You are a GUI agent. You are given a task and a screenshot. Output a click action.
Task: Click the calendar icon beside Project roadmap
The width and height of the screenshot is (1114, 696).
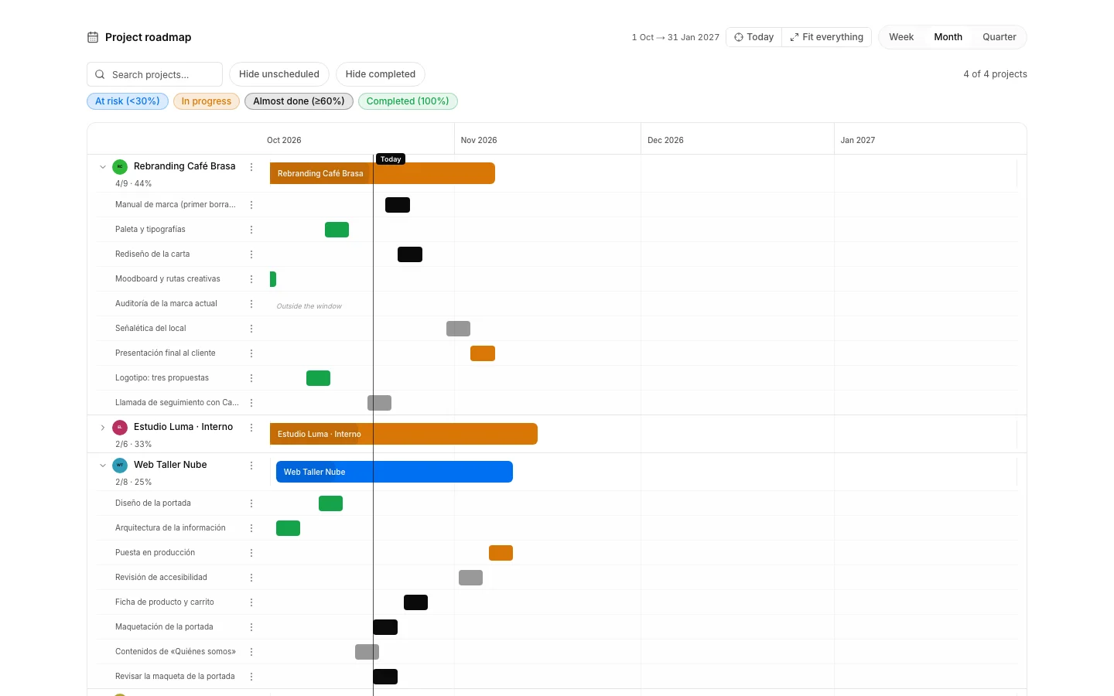coord(93,37)
